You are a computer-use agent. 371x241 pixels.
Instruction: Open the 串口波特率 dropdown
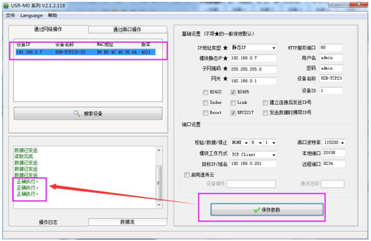coord(334,142)
